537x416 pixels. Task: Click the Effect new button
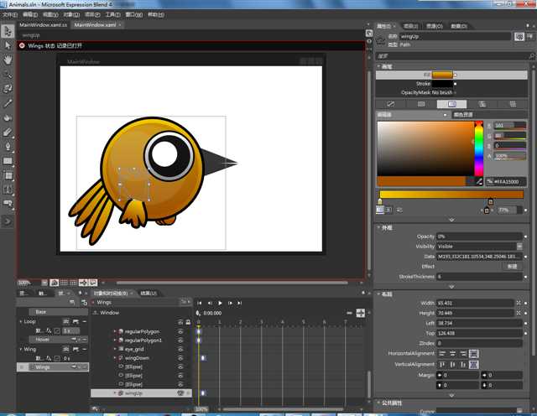click(512, 267)
